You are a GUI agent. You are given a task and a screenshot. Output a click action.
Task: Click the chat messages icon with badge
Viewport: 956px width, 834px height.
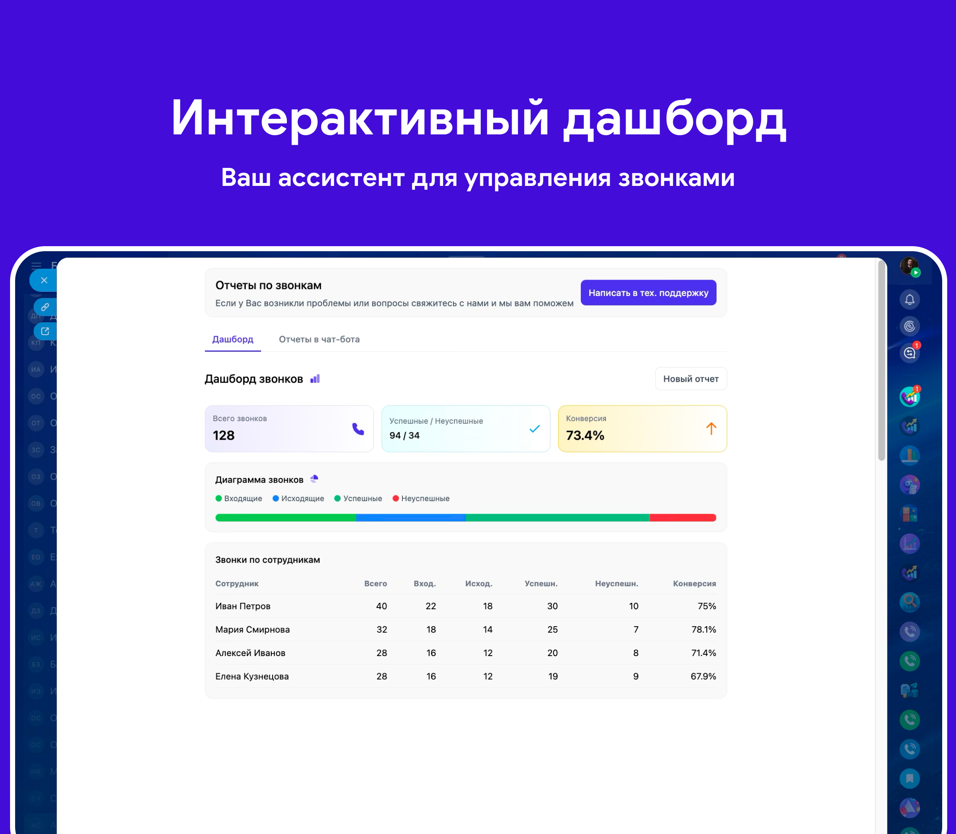pos(910,353)
